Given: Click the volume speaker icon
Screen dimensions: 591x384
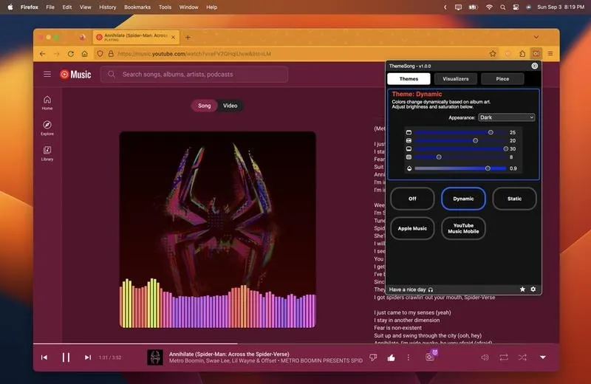Looking at the screenshot, I should click(485, 357).
